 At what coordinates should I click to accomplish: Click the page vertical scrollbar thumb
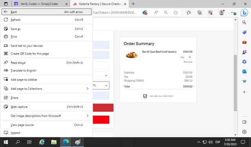pyautogui.click(x=235, y=83)
